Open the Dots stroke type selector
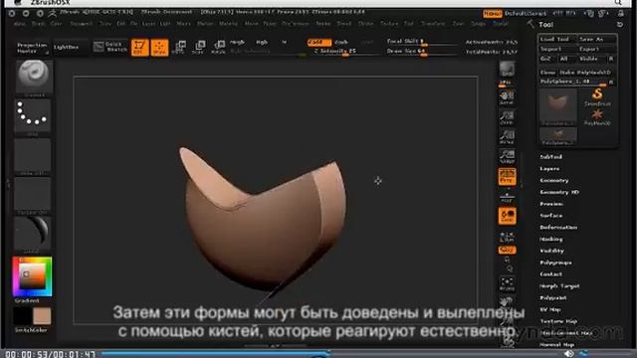 pyautogui.click(x=33, y=115)
